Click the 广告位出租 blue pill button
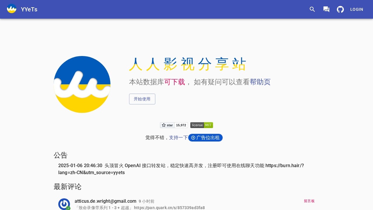The width and height of the screenshot is (373, 210). coord(205,138)
